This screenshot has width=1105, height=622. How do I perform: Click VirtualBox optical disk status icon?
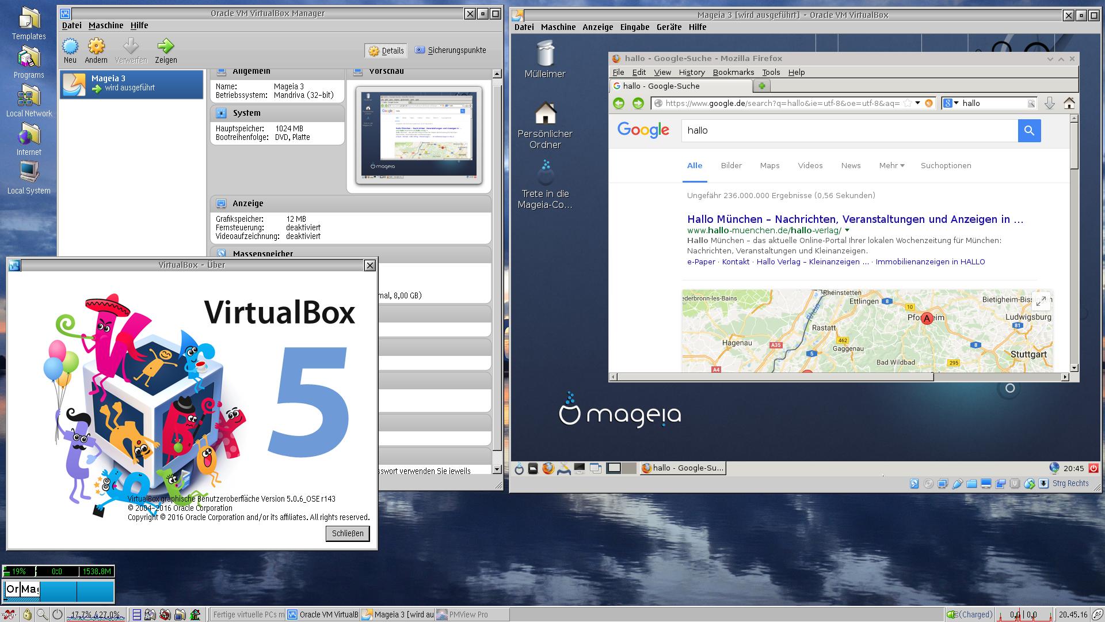(x=928, y=484)
